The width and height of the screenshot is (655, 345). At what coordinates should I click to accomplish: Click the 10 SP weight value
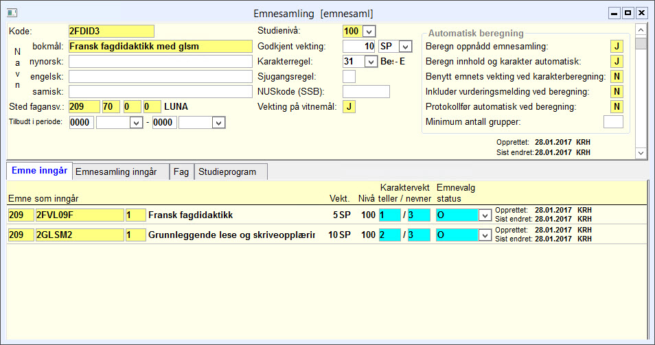pyautogui.click(x=339, y=235)
